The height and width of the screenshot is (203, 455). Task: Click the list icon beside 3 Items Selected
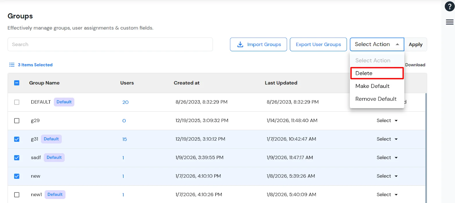tap(12, 65)
